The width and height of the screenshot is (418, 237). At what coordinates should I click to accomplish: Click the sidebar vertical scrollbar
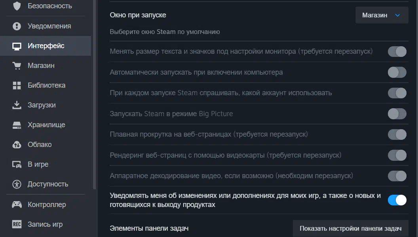pyautogui.click(x=94, y=95)
